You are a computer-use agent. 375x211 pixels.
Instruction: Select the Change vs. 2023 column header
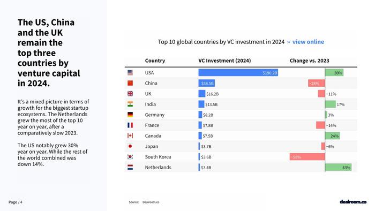coord(310,61)
